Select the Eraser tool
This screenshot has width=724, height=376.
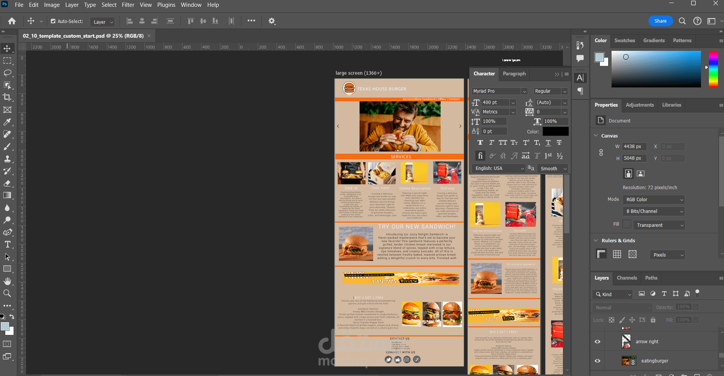click(7, 183)
